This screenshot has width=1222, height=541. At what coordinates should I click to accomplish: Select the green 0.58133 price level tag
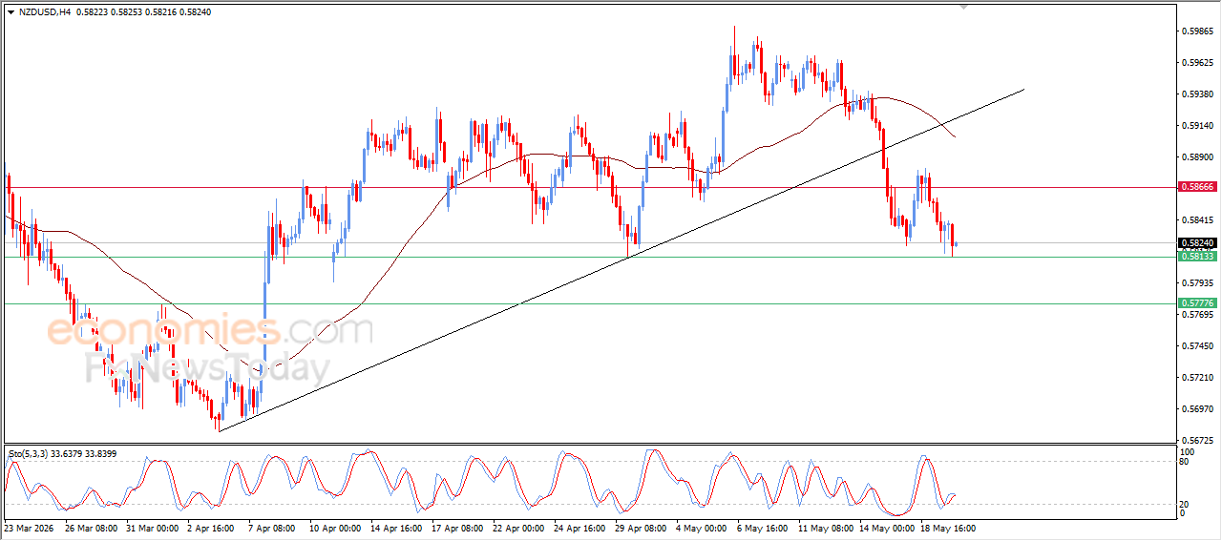(x=1197, y=257)
